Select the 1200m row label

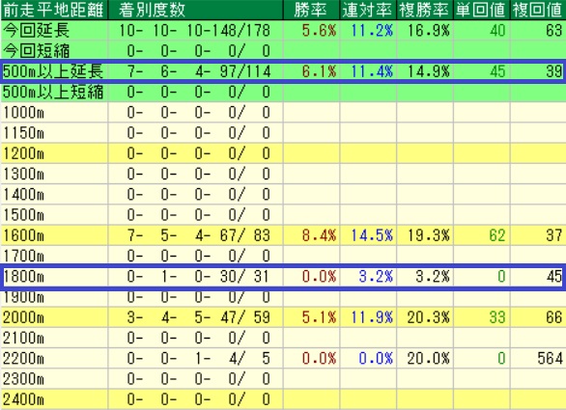23,153
